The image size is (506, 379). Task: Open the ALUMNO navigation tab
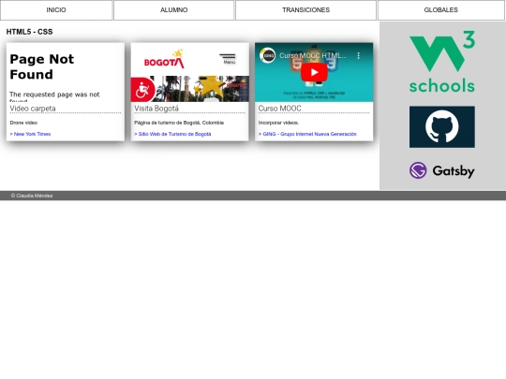[x=173, y=10]
